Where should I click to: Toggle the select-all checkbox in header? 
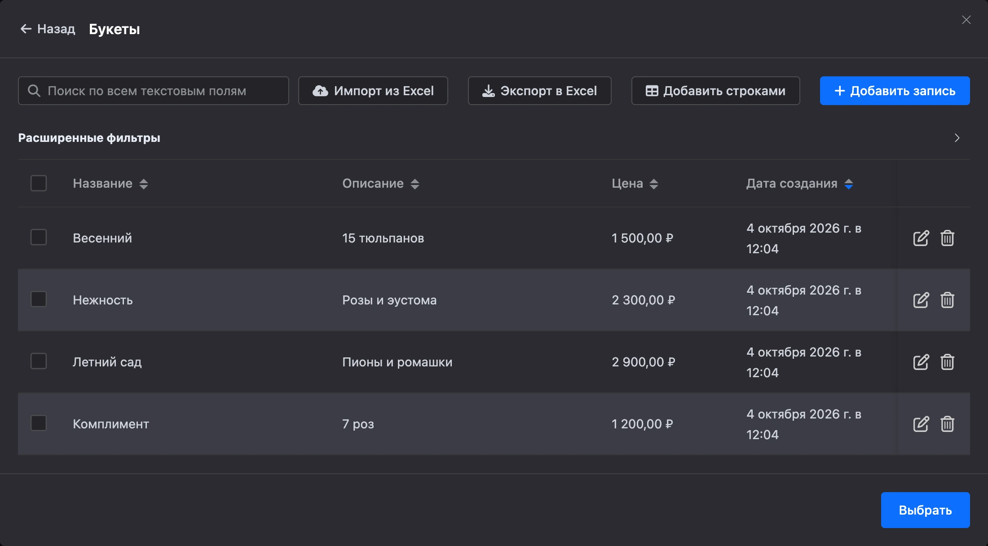pyautogui.click(x=39, y=183)
